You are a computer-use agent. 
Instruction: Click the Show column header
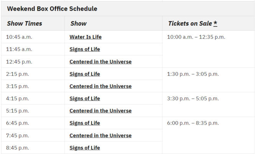79,23
